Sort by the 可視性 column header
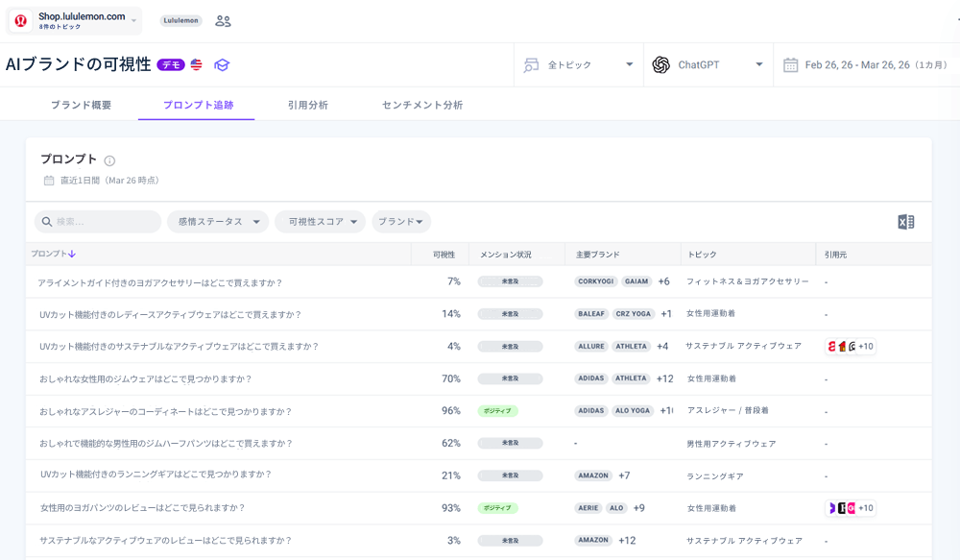The width and height of the screenshot is (960, 560). (x=444, y=255)
